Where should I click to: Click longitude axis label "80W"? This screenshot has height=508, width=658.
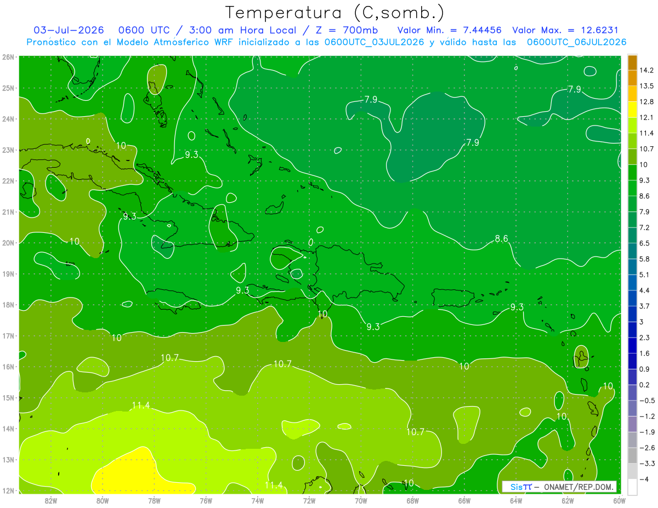click(x=102, y=500)
